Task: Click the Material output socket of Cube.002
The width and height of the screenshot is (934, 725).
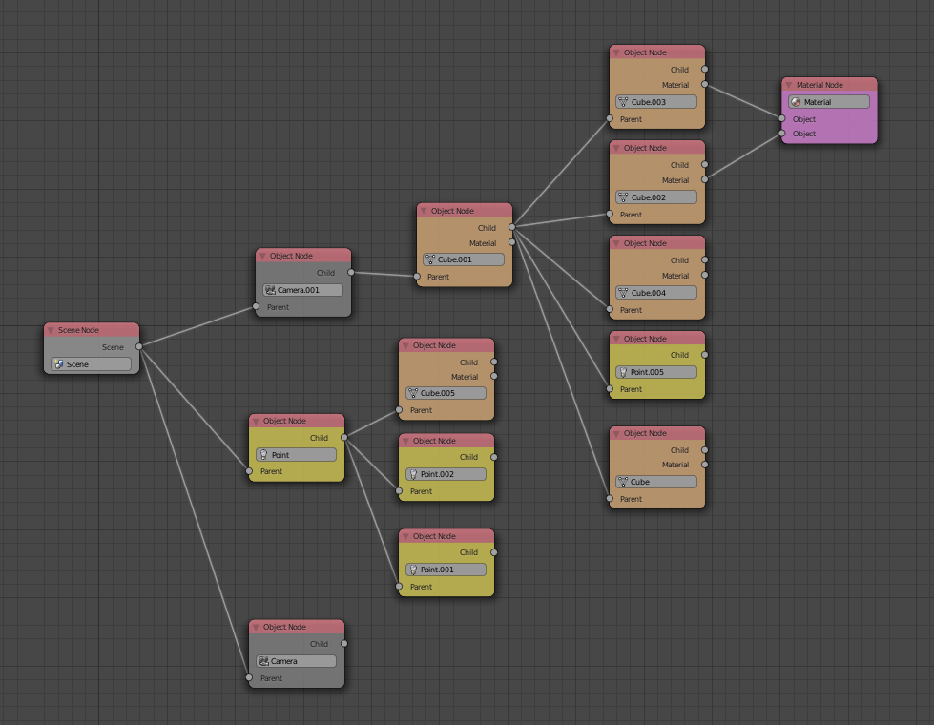Action: coord(705,179)
